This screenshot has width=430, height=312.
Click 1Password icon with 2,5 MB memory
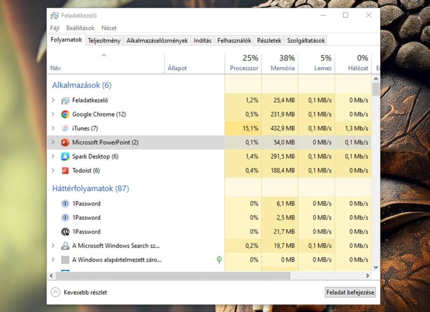(65, 218)
